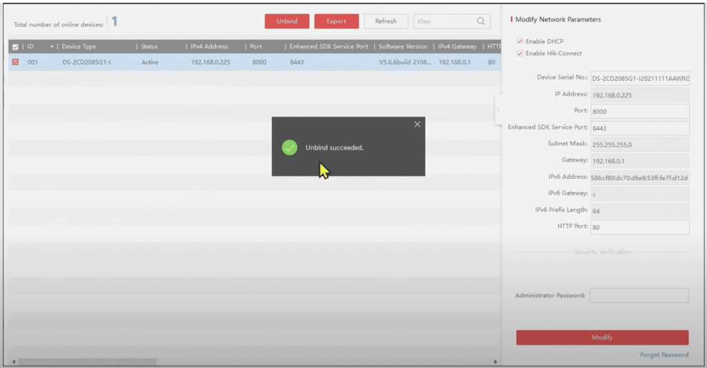Close the Unbind succeeded popup
Image resolution: width=707 pixels, height=368 pixels.
point(417,124)
